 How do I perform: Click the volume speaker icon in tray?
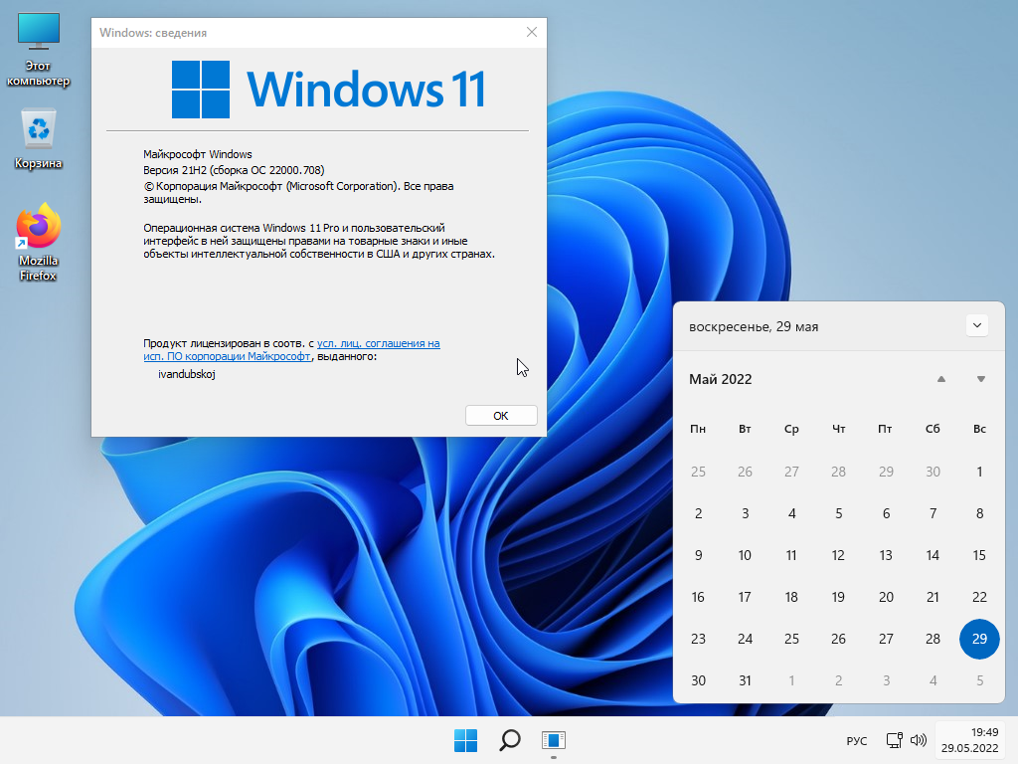tap(918, 740)
